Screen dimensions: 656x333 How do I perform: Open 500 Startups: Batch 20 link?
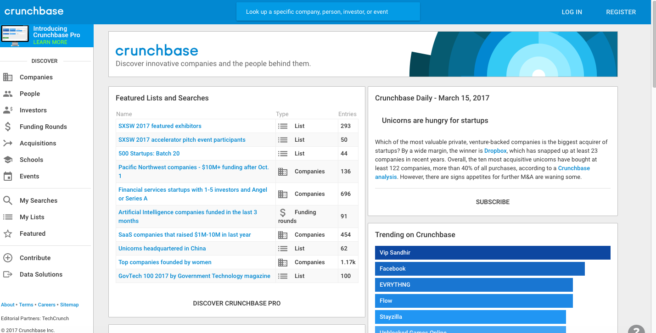click(x=149, y=153)
